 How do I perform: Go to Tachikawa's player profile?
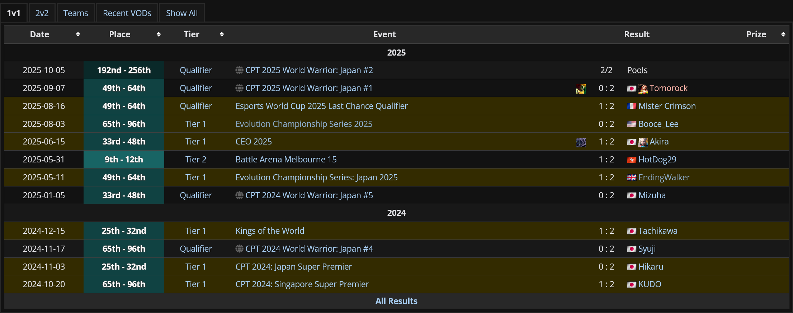click(x=658, y=231)
